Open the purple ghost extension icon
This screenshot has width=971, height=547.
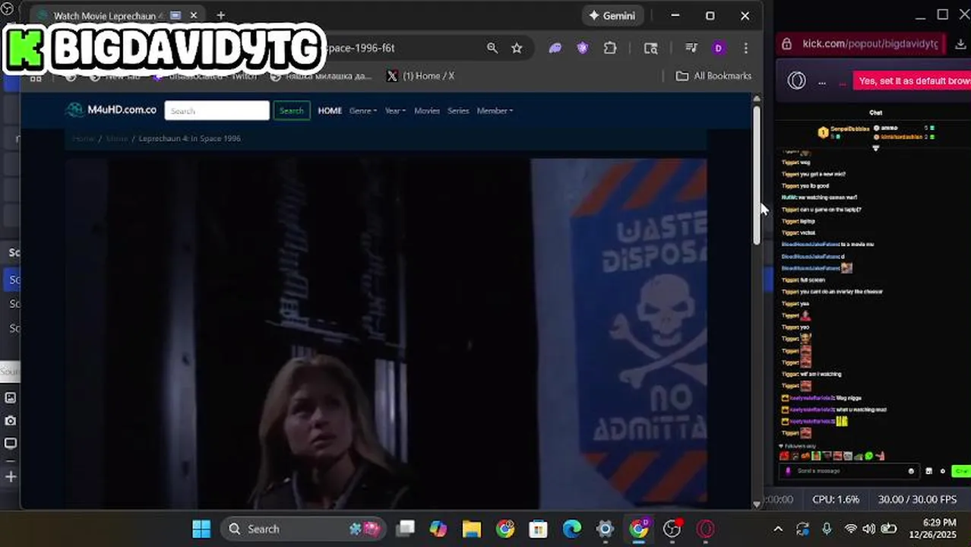[555, 48]
